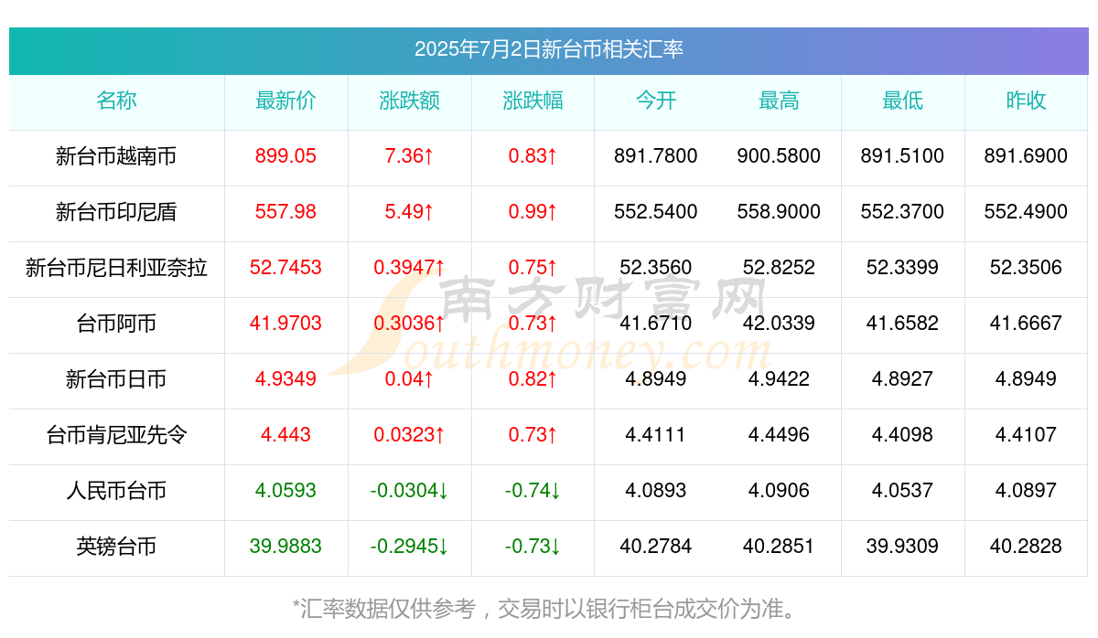1098x638 pixels.
Task: Click opening value 52.3560
Action: pyautogui.click(x=656, y=268)
